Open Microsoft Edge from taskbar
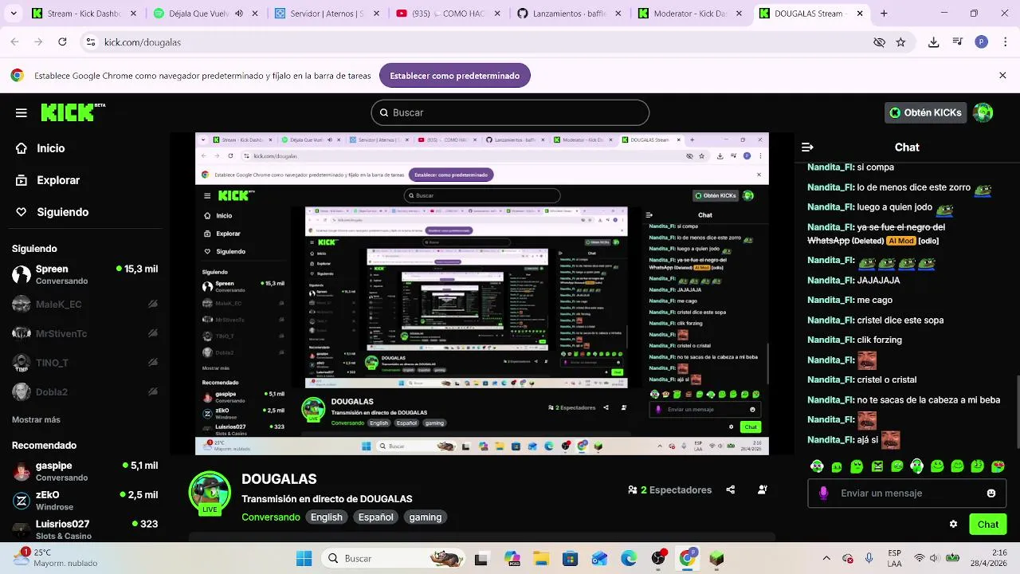Screen dimensions: 1020x574 point(629,559)
